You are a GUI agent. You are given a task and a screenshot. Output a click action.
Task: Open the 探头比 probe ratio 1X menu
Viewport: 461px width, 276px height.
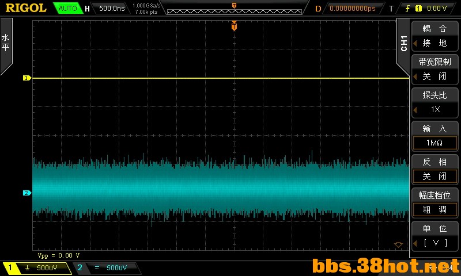(434, 102)
